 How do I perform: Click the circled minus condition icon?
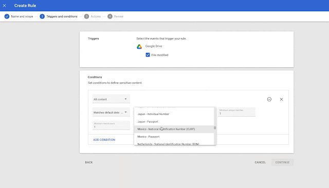click(269, 99)
